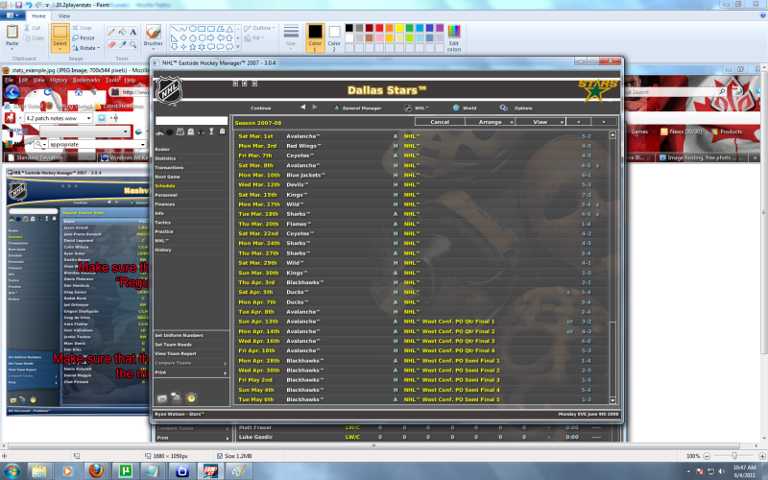Image resolution: width=768 pixels, height=480 pixels.
Task: Click the Cancel button in schedule header
Action: [440, 122]
